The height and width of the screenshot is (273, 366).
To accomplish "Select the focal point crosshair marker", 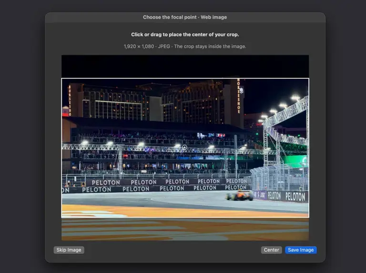I will (184, 147).
